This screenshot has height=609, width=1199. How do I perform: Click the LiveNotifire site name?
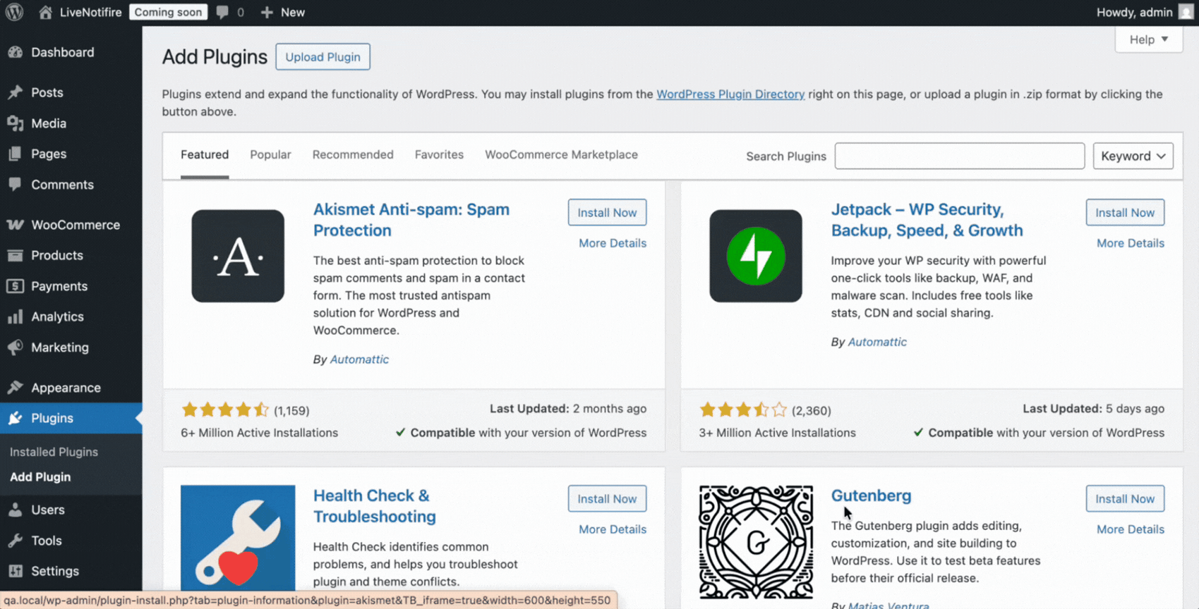point(90,12)
